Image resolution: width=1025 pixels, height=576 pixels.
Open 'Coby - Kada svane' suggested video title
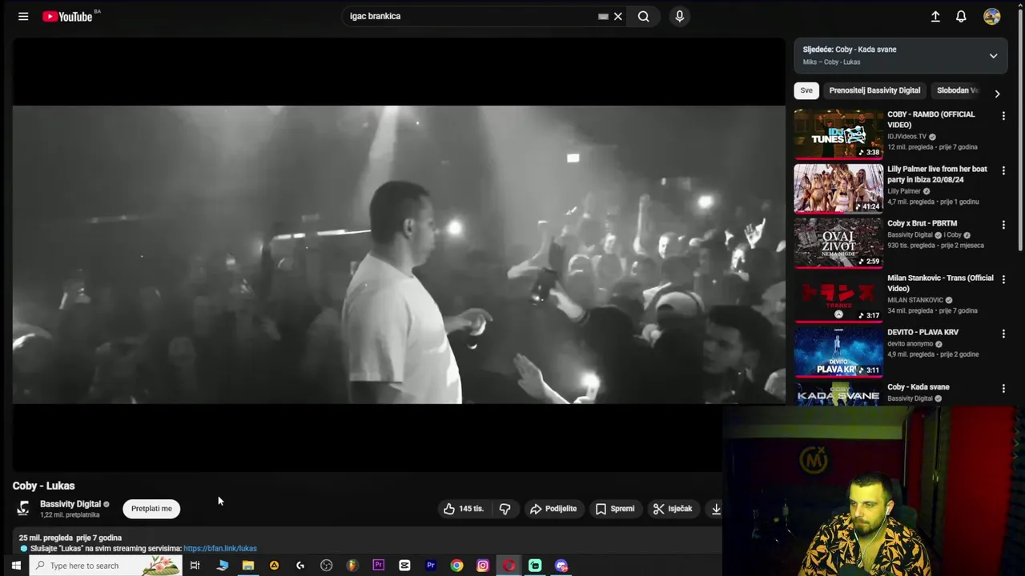click(918, 387)
